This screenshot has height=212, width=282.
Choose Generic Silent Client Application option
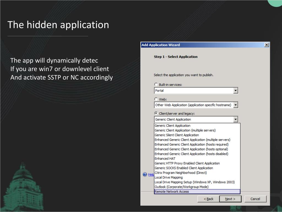pos(197,135)
